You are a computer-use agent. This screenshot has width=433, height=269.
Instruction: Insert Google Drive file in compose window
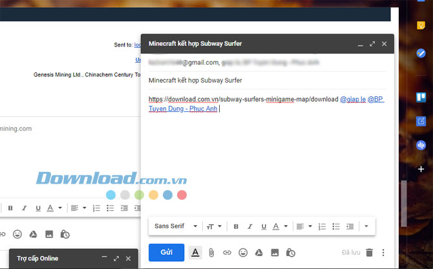[259, 252]
